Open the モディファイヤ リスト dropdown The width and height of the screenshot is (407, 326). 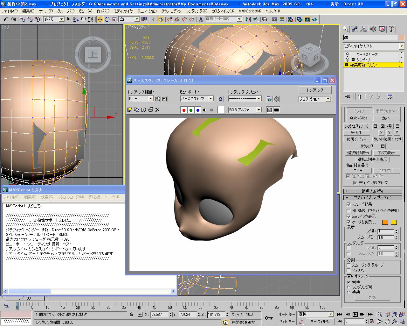point(401,46)
